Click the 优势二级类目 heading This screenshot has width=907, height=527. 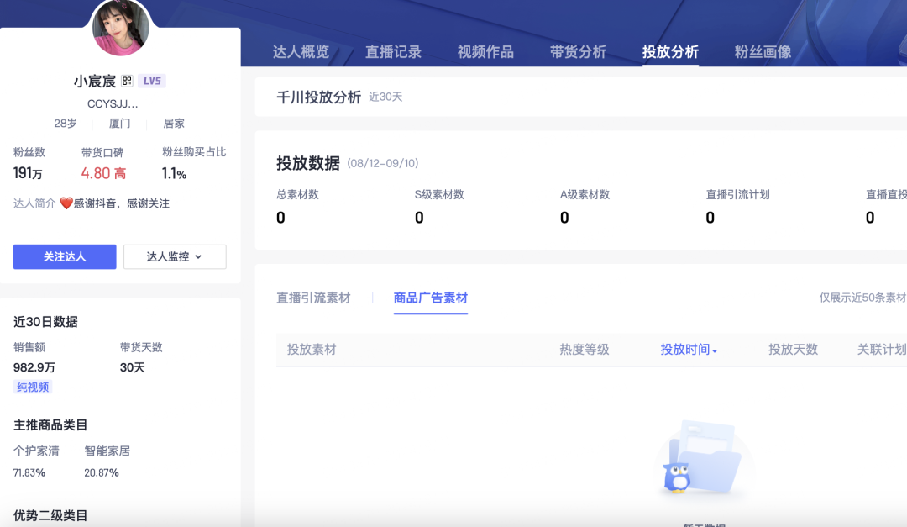tap(50, 515)
